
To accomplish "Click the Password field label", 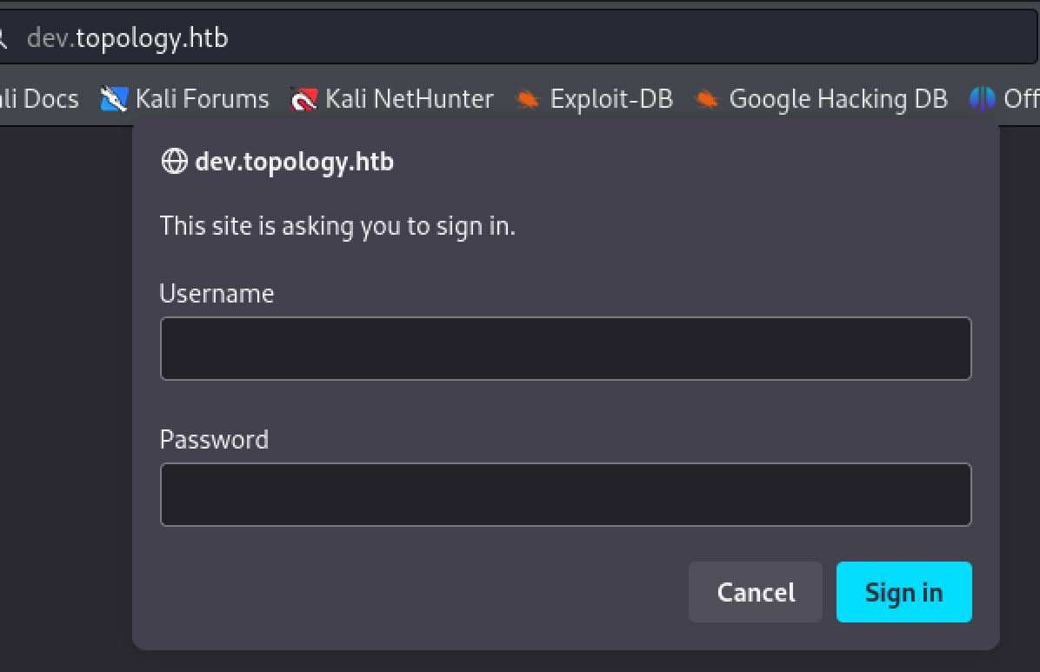I will coord(214,440).
